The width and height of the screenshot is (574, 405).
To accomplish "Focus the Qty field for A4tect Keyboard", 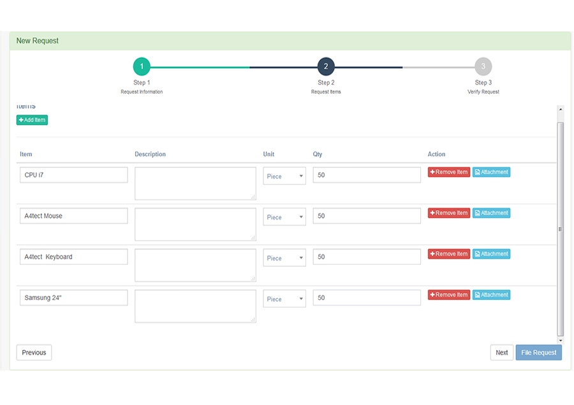I will [x=367, y=257].
